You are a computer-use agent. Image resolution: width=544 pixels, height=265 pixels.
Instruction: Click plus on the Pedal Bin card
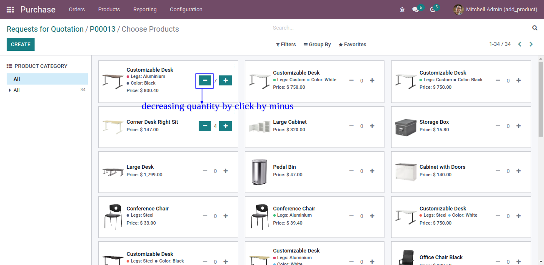coord(372,171)
